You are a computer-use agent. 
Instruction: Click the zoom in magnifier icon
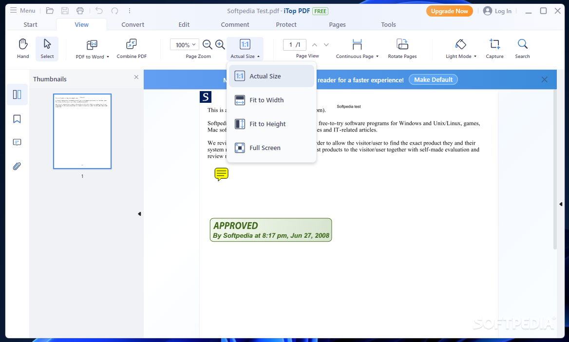(x=220, y=44)
